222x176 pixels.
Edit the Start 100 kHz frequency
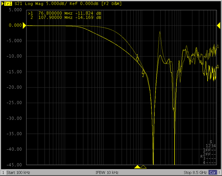click(x=18, y=172)
